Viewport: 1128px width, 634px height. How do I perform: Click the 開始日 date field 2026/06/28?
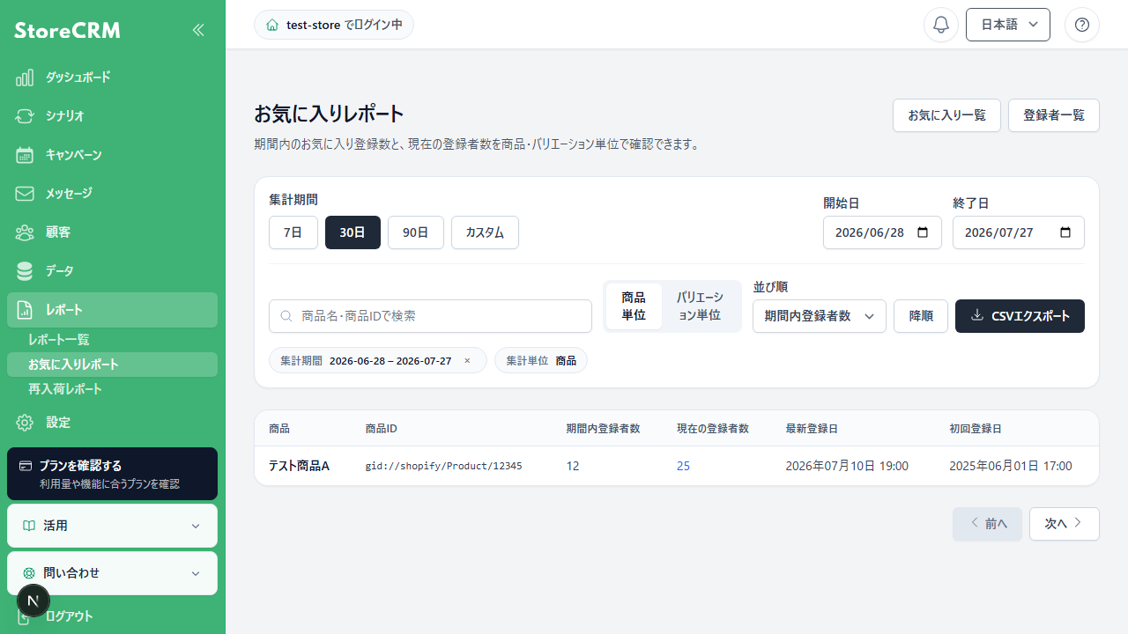click(882, 232)
